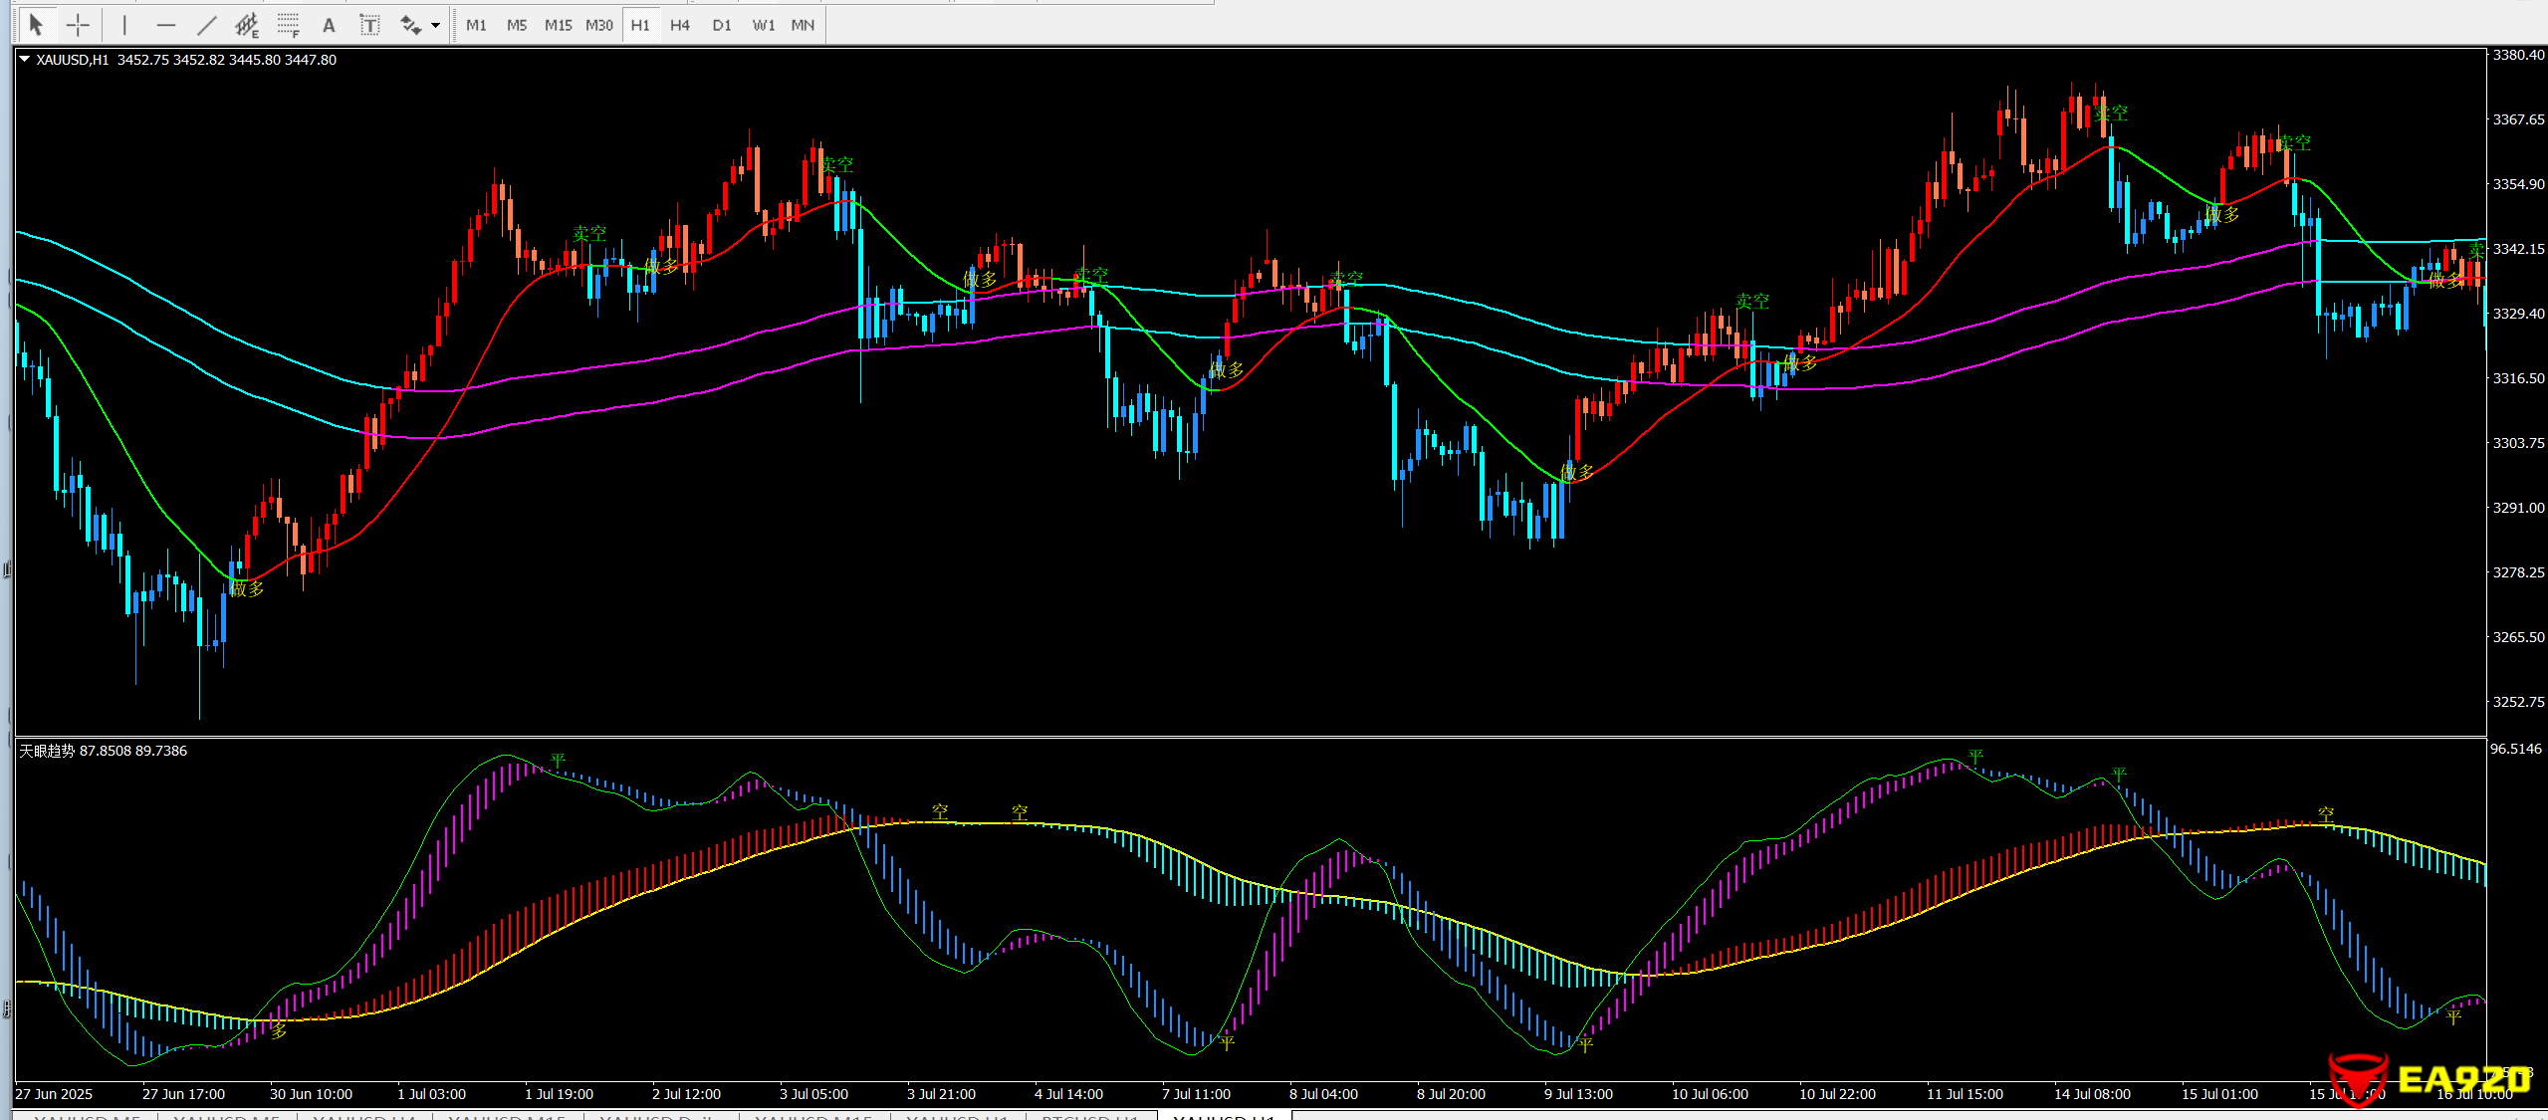
Task: Click the 4 Jul 14:00 time label
Action: click(x=1069, y=1094)
